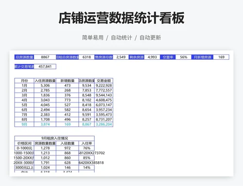Select the highlighted 9月 row label
The height and width of the screenshot is (186, 243).
24,124
